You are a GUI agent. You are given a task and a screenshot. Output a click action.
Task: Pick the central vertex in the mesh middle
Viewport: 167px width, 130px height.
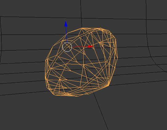pos(84,65)
